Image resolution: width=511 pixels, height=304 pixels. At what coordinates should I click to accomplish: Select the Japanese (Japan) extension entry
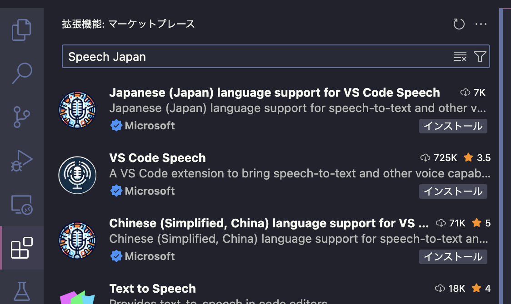pos(274,92)
